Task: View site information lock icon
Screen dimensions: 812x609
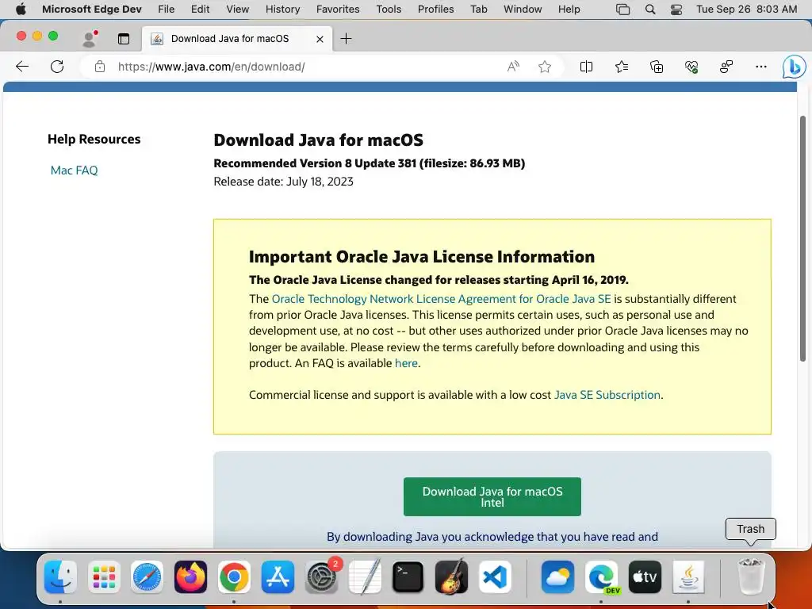Action: coord(100,67)
